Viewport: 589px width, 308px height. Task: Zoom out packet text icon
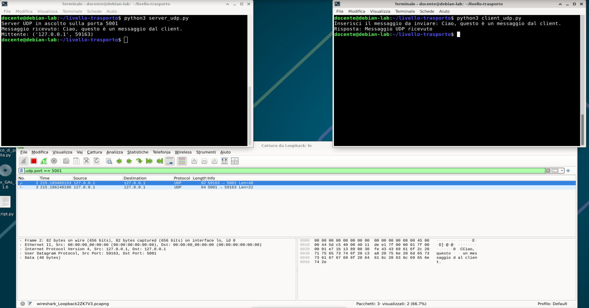(x=204, y=161)
